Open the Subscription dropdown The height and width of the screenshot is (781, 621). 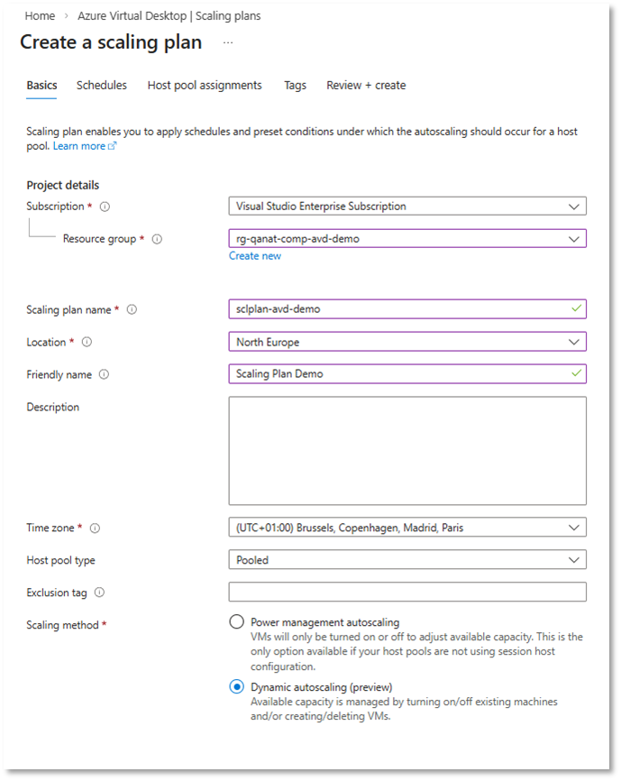coord(407,206)
